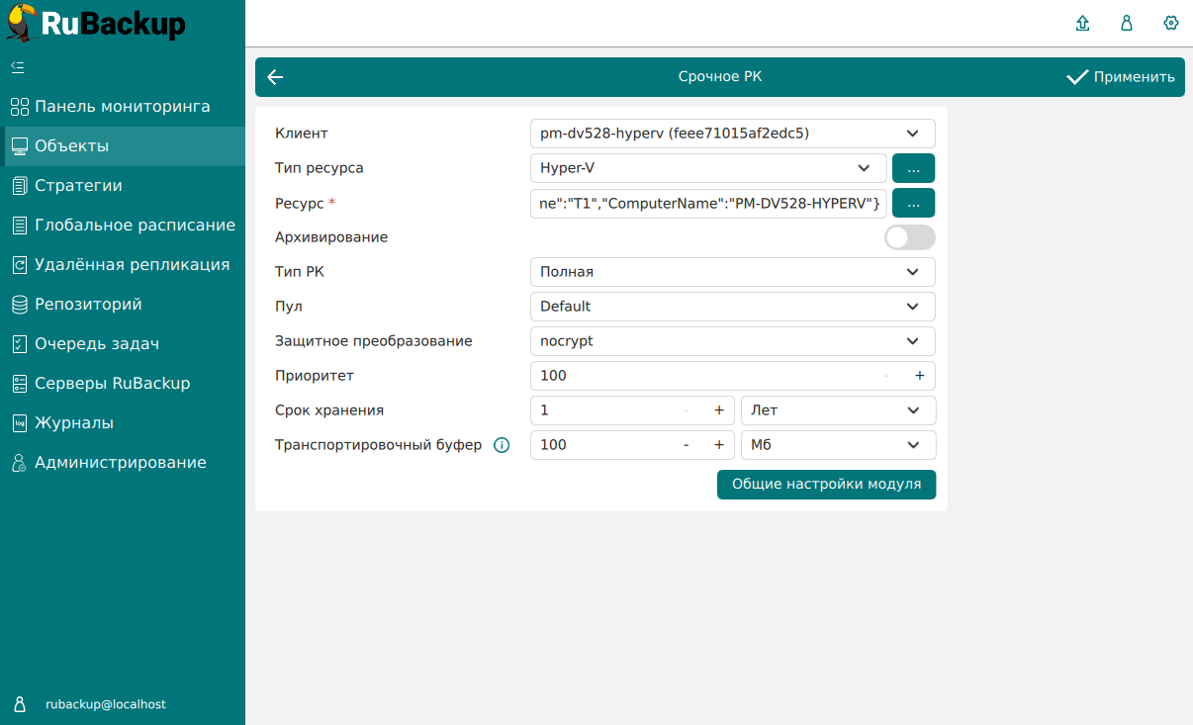Open the settings gear icon
The height and width of the screenshot is (725, 1193).
tap(1171, 24)
